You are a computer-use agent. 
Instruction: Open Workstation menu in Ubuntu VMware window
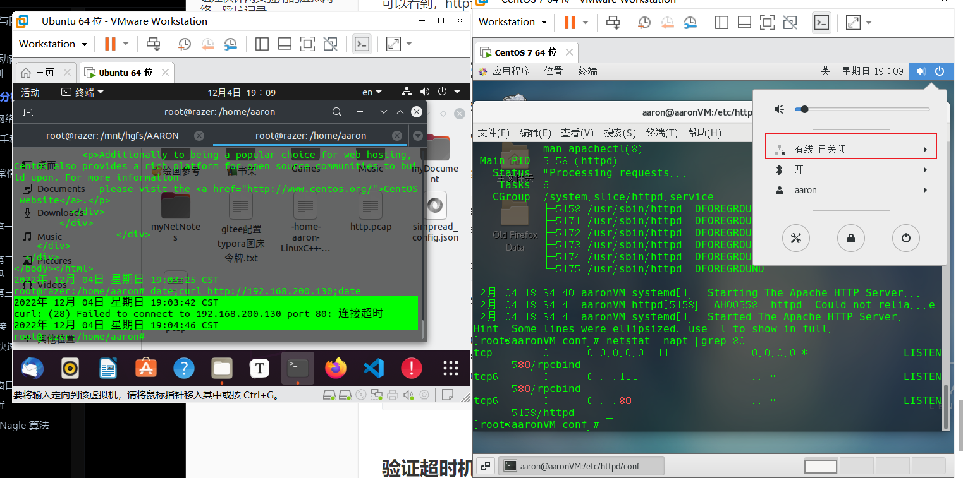[53, 44]
